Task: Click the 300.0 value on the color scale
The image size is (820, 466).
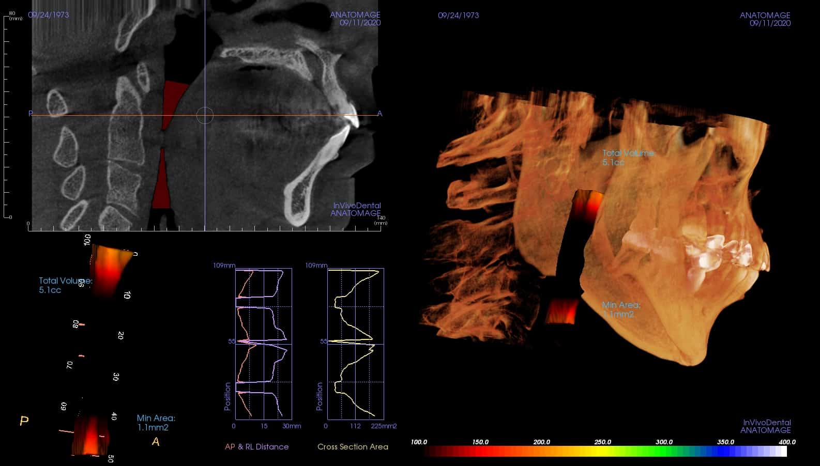Action: pos(664,442)
